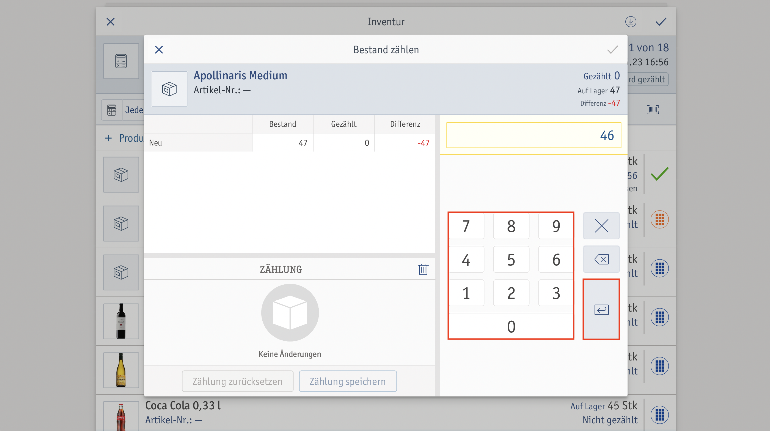Image resolution: width=770 pixels, height=431 pixels.
Task: Tap digit 5 on the keypad
Action: pyautogui.click(x=511, y=259)
